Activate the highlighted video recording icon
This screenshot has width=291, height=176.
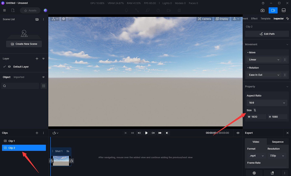coord(273,10)
